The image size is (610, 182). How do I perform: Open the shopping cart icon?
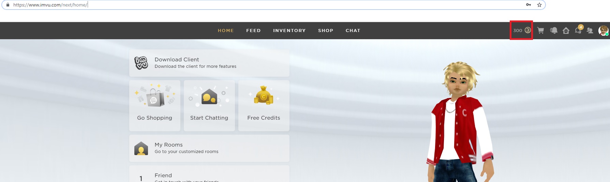tap(540, 30)
